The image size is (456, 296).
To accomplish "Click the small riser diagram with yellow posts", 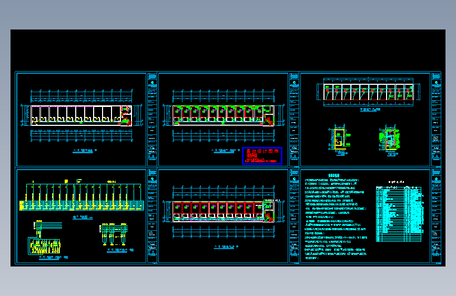I will tap(114, 234).
